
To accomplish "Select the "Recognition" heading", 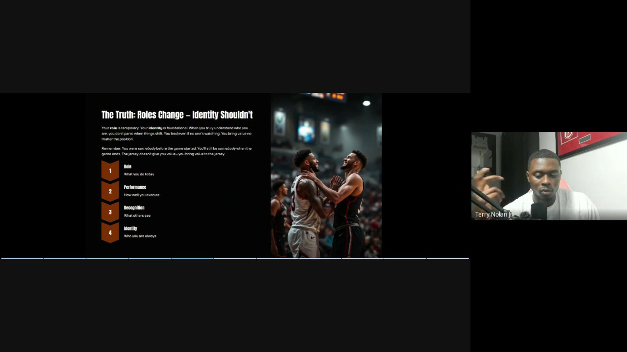I will (x=134, y=208).
